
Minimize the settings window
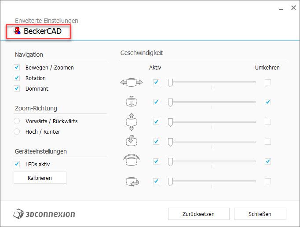(x=281, y=9)
